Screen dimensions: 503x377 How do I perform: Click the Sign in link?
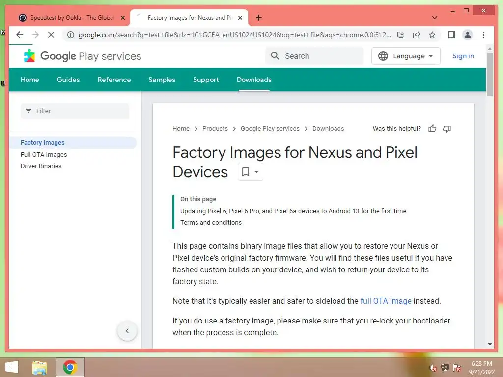click(x=463, y=56)
